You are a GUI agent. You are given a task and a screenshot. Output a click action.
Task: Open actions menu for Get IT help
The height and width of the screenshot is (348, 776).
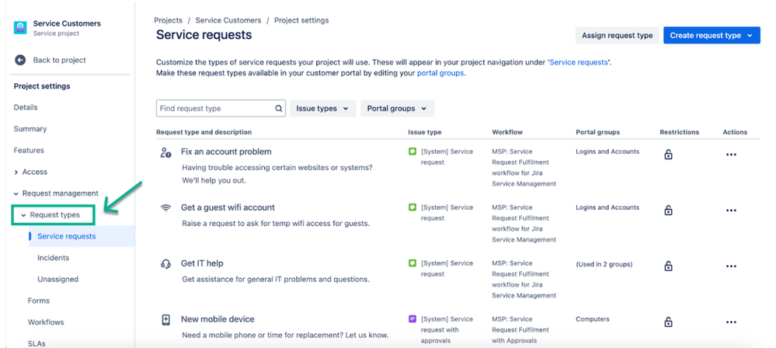coord(731,266)
